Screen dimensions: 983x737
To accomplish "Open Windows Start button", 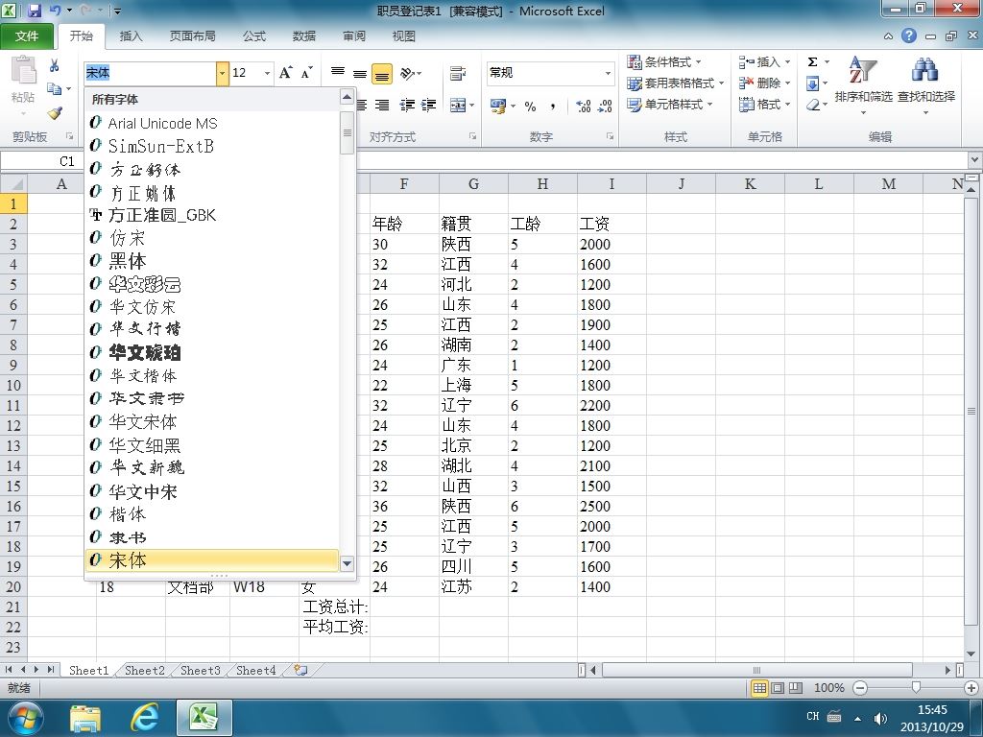I will 26,718.
